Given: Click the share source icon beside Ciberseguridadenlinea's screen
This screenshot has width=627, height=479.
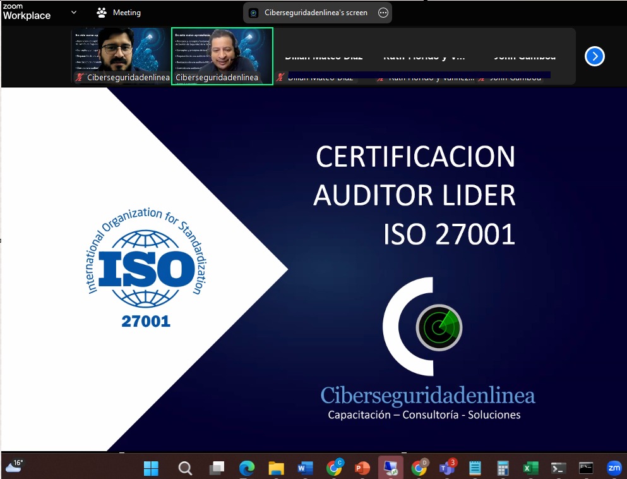Looking at the screenshot, I should (254, 13).
